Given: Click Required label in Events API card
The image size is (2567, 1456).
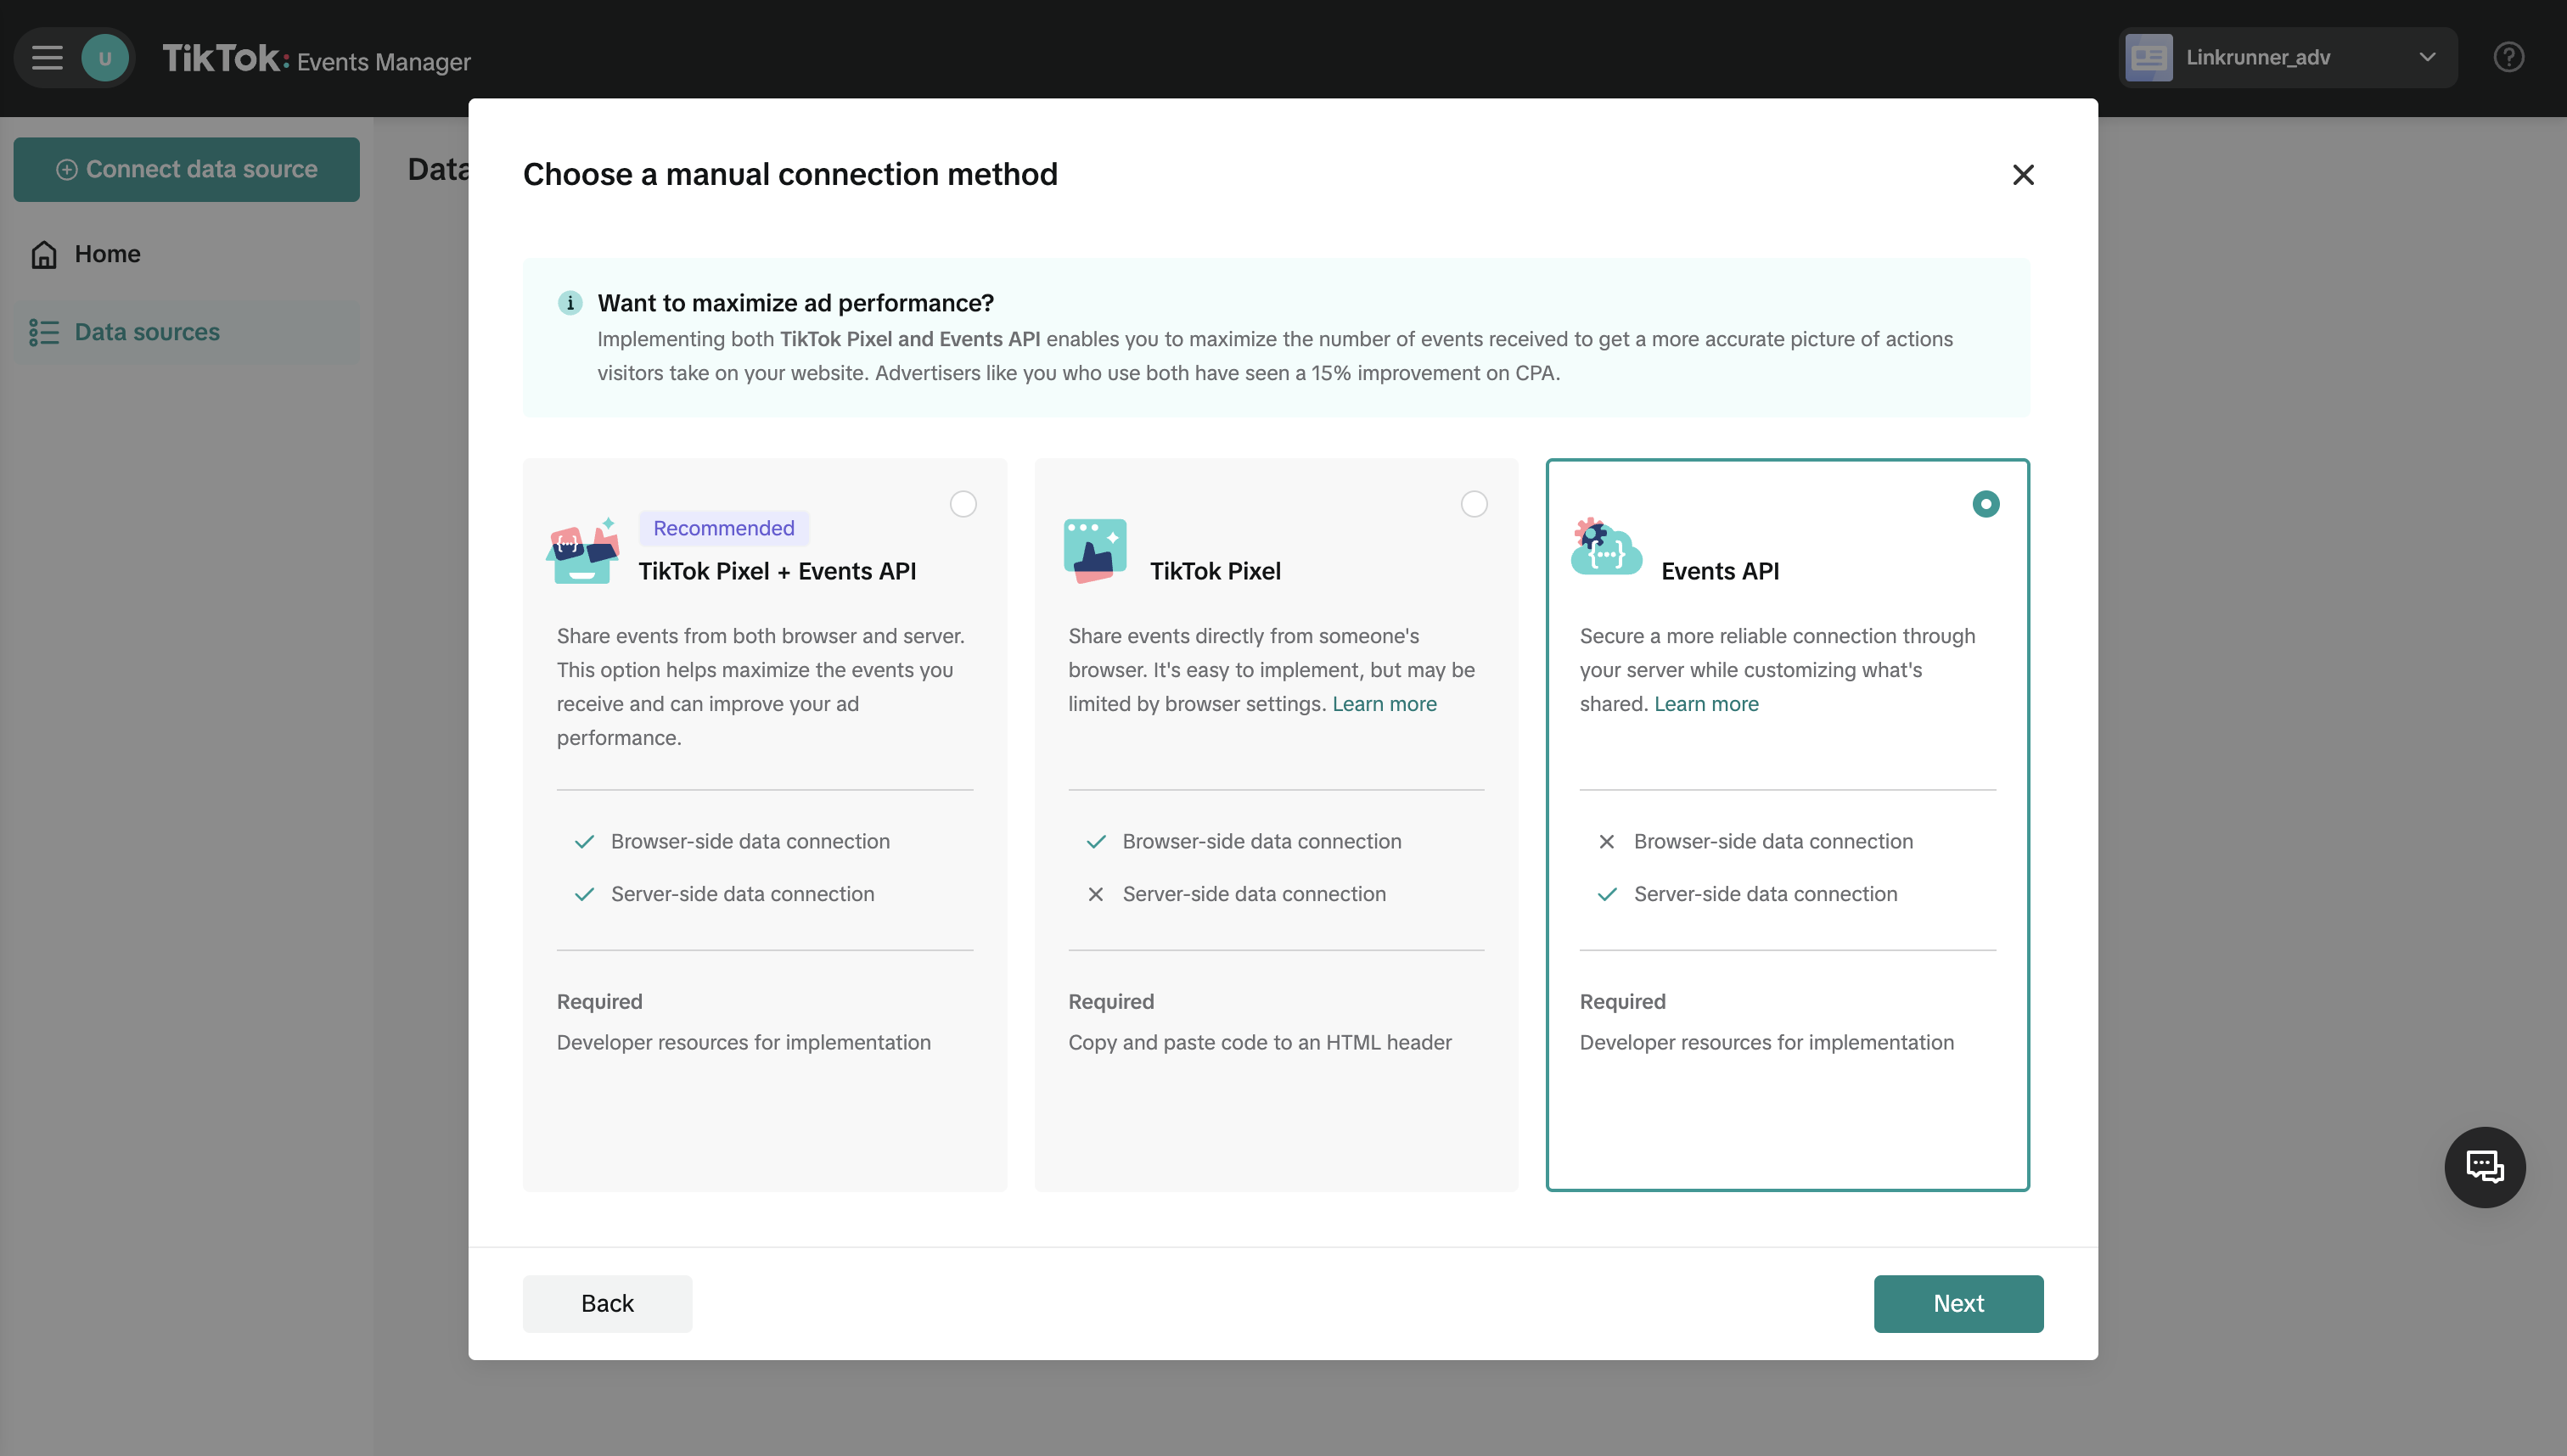Looking at the screenshot, I should pos(1623,1001).
